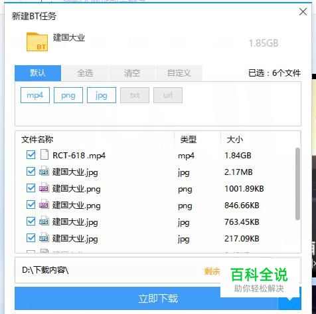Click the JPG icon in the 763.45KB row

44,221
